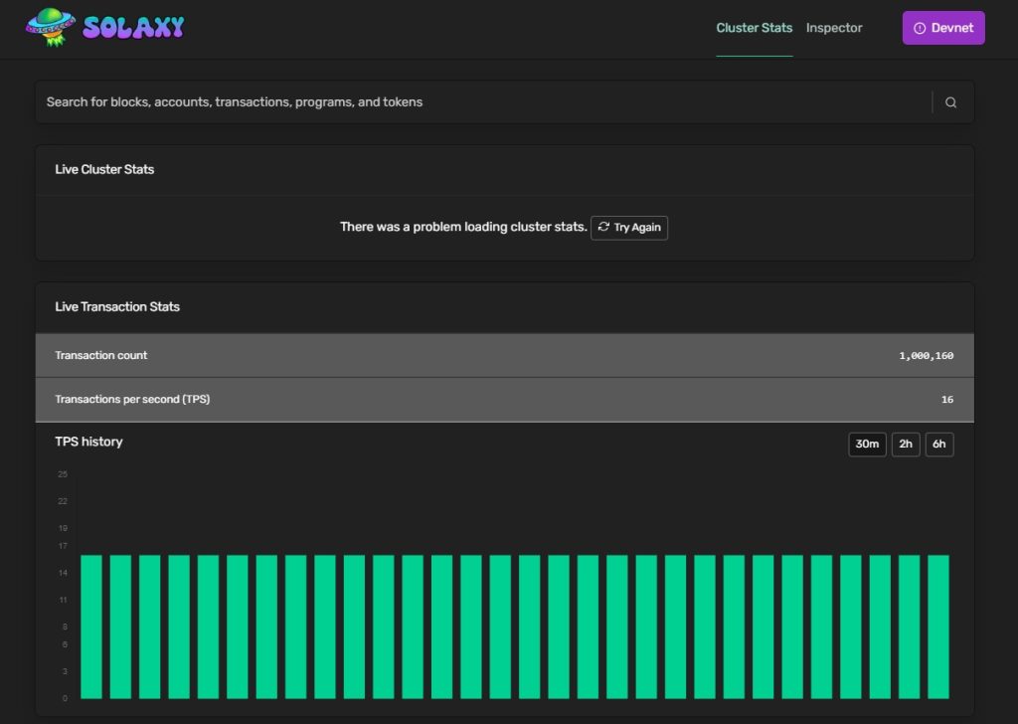
Task: Click the refresh arrows icon beside Try Again
Action: coord(603,227)
